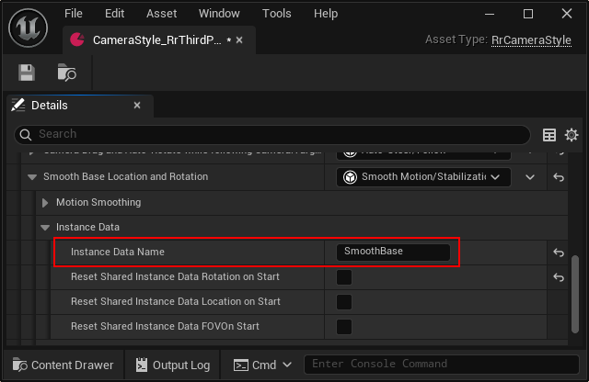
Task: Open the Content Drawer
Action: click(x=64, y=365)
